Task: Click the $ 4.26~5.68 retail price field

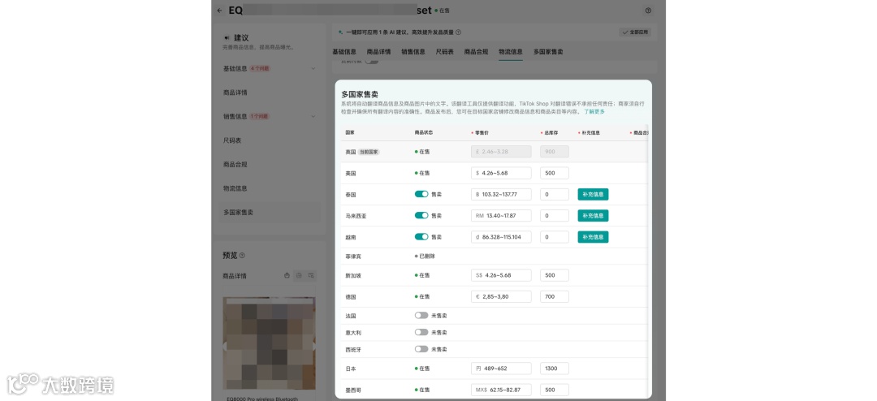Action: [501, 173]
